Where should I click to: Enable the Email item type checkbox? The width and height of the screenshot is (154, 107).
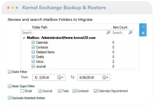tap(22, 91)
